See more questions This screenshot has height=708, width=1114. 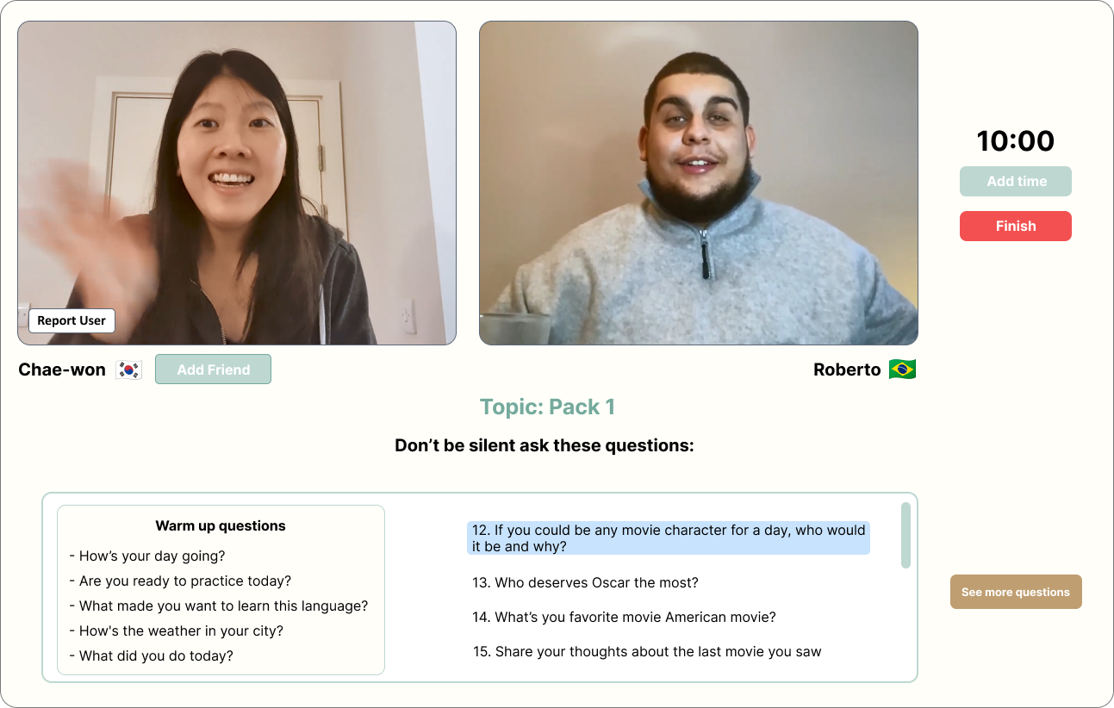(x=1016, y=592)
